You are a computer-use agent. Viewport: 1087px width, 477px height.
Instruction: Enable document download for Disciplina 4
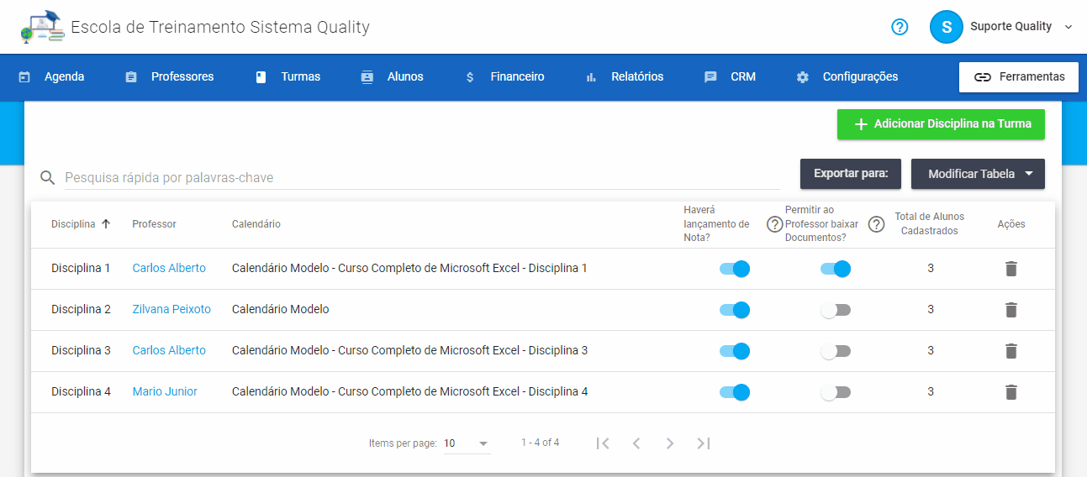836,392
